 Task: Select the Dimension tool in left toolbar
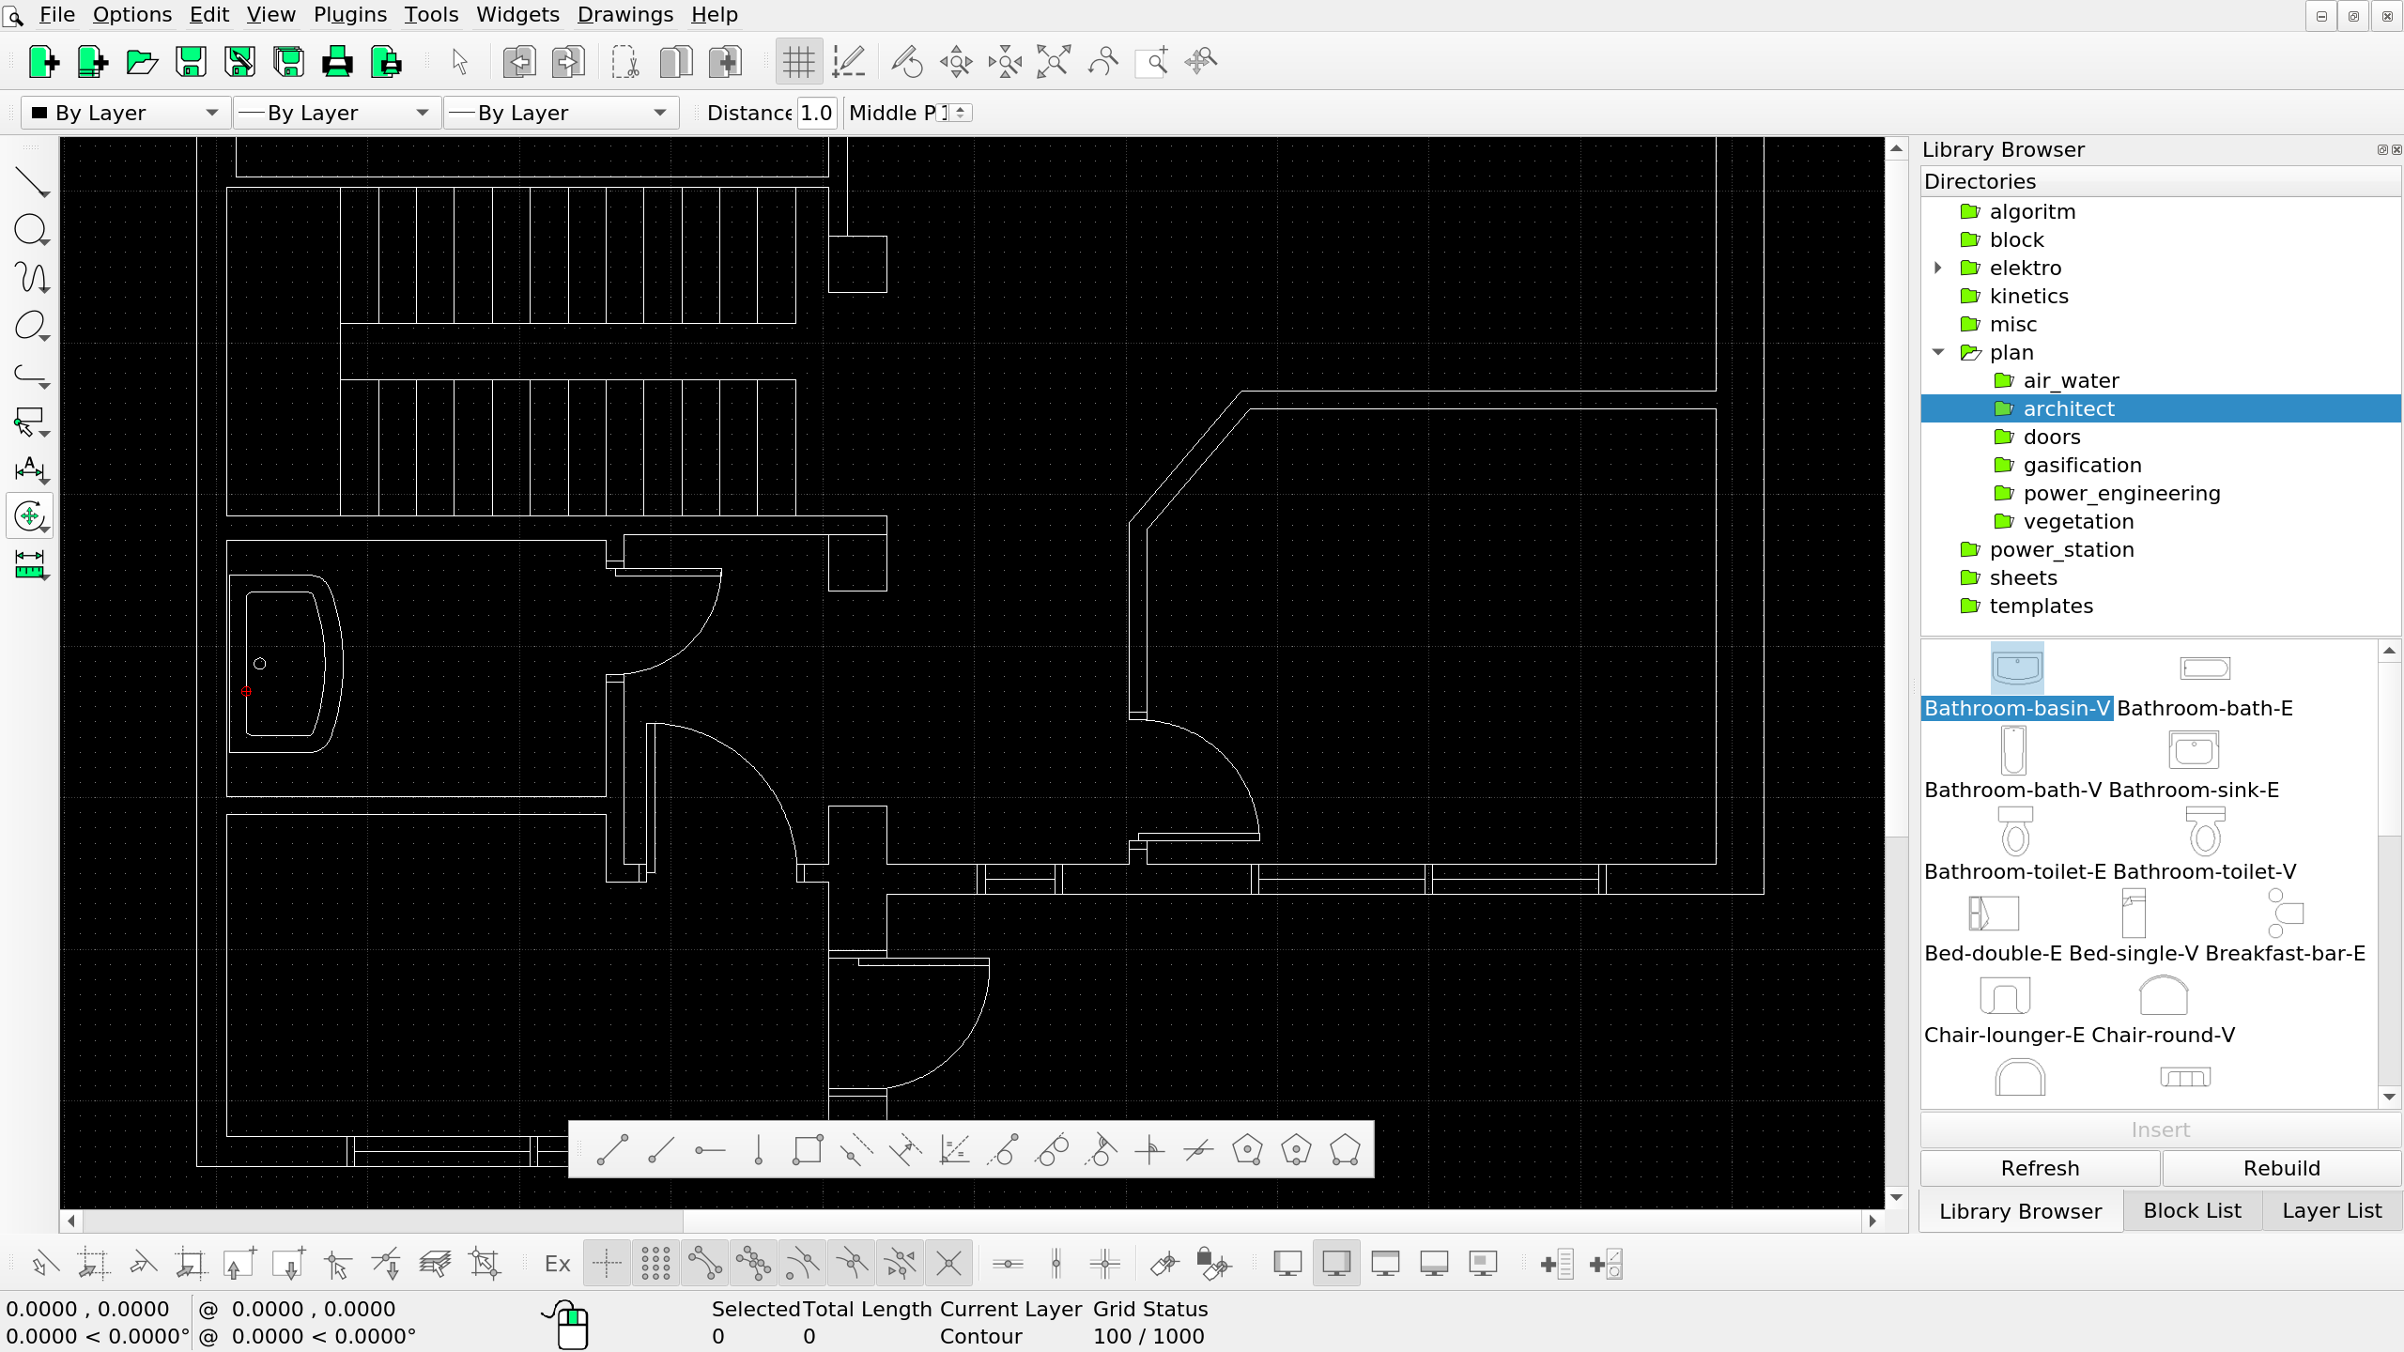pyautogui.click(x=30, y=468)
